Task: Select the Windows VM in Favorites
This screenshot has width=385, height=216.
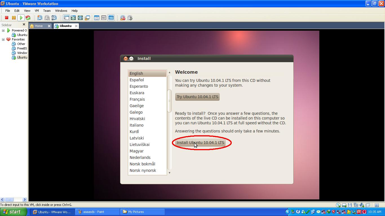Action: click(x=22, y=53)
